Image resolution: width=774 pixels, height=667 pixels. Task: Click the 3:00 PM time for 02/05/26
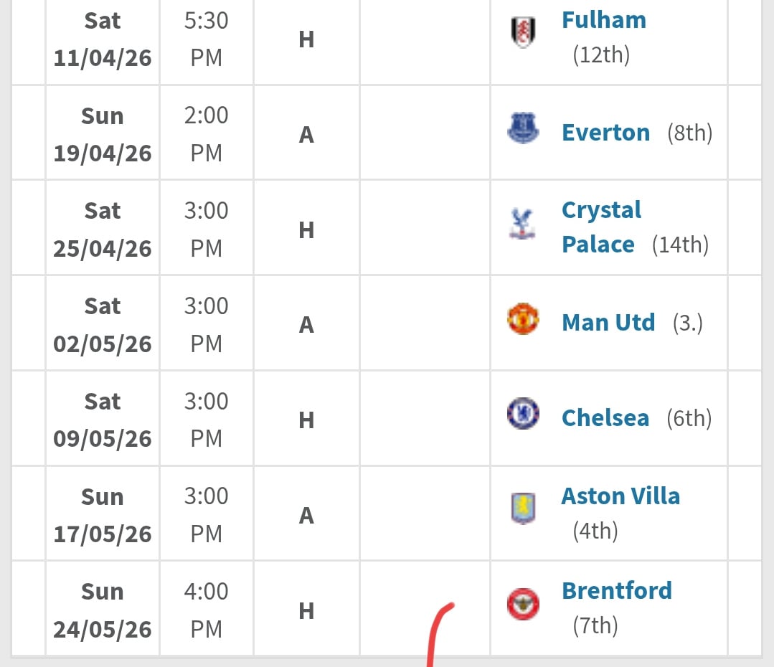tap(207, 324)
